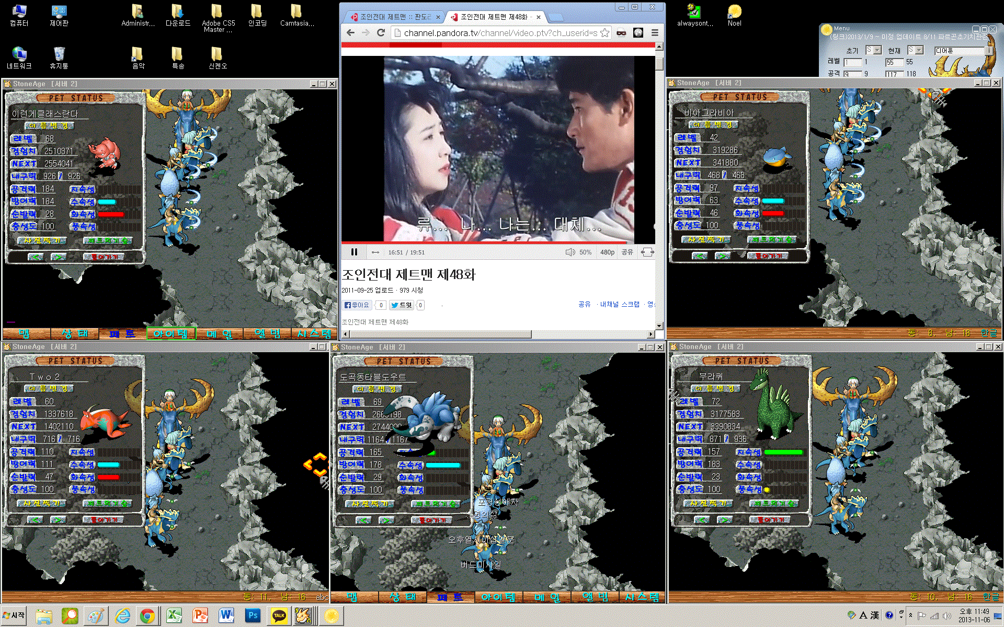Viewport: 1004px width, 627px height.
Task: Seek on the red video progress bar
Action: (x=484, y=242)
